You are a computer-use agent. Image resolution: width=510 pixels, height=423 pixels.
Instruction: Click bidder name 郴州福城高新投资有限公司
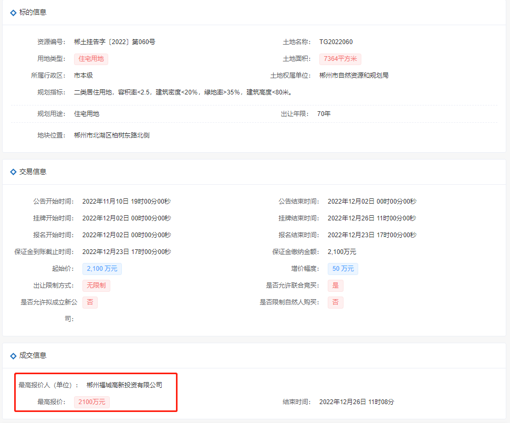tap(124, 385)
